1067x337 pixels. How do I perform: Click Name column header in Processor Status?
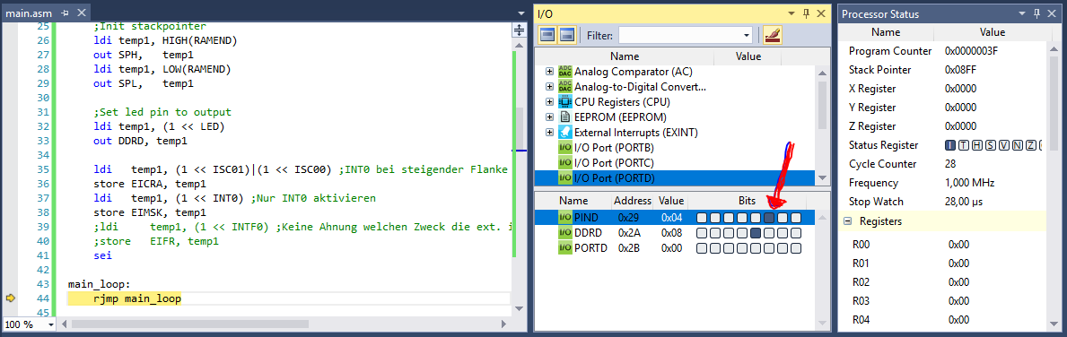[x=886, y=32]
